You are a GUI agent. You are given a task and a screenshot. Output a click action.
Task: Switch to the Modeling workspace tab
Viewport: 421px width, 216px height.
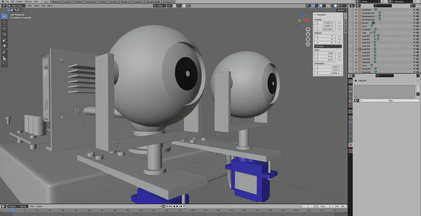tap(56, 2)
